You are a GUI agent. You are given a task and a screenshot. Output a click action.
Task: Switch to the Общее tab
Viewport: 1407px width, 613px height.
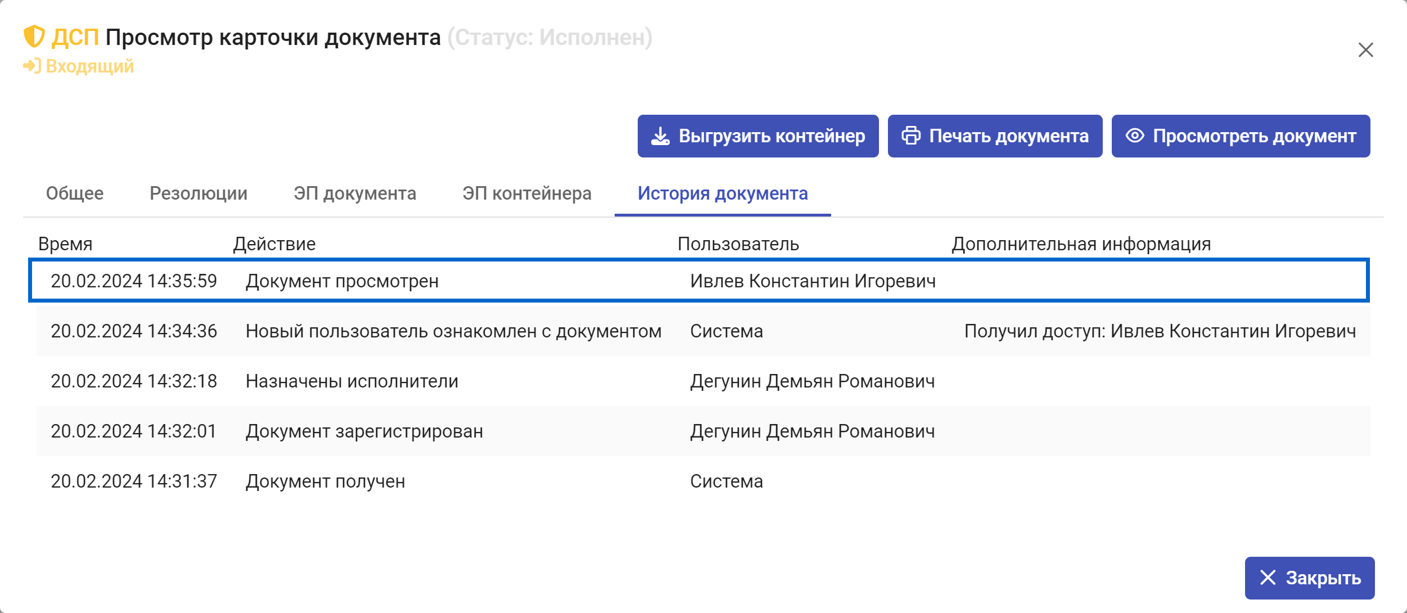pos(75,193)
